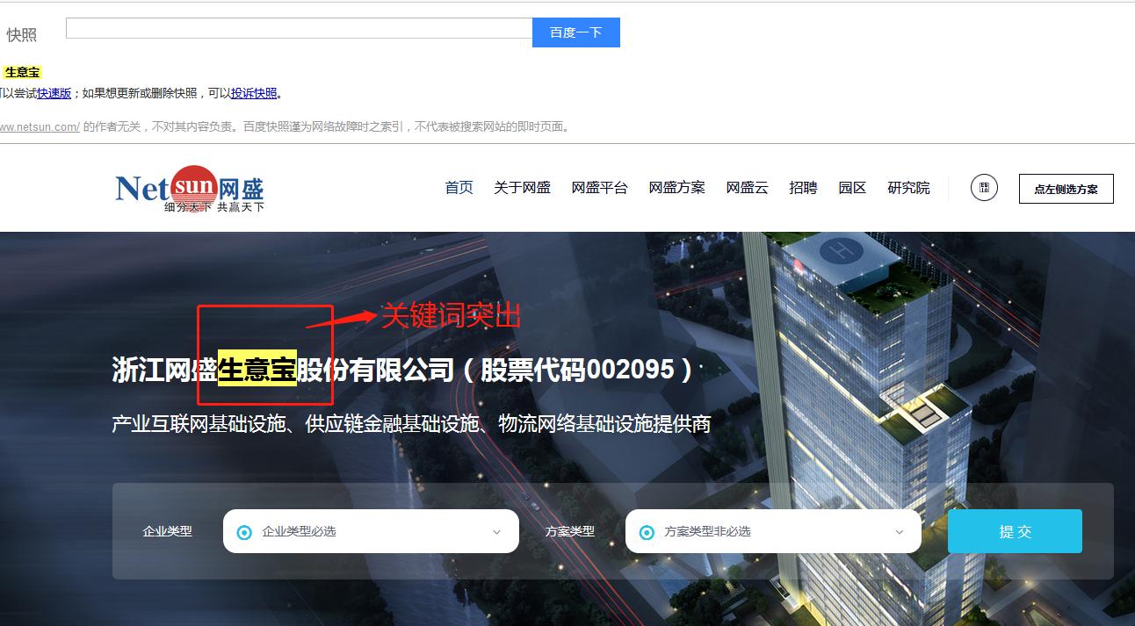Select 关于网盛 in the navigation bar
The width and height of the screenshot is (1135, 626).
click(x=524, y=187)
